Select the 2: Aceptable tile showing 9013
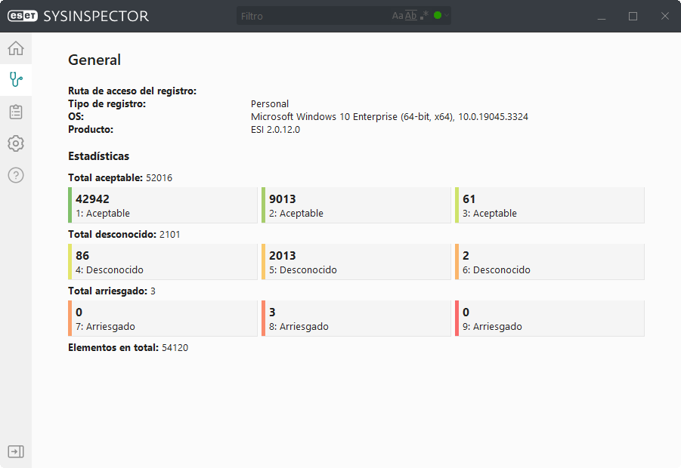This screenshot has height=468, width=681. pos(356,205)
